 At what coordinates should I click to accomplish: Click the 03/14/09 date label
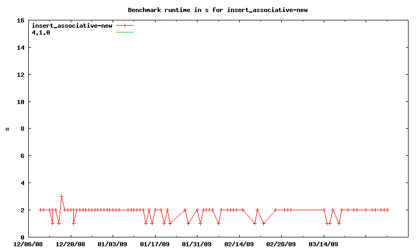[324, 244]
